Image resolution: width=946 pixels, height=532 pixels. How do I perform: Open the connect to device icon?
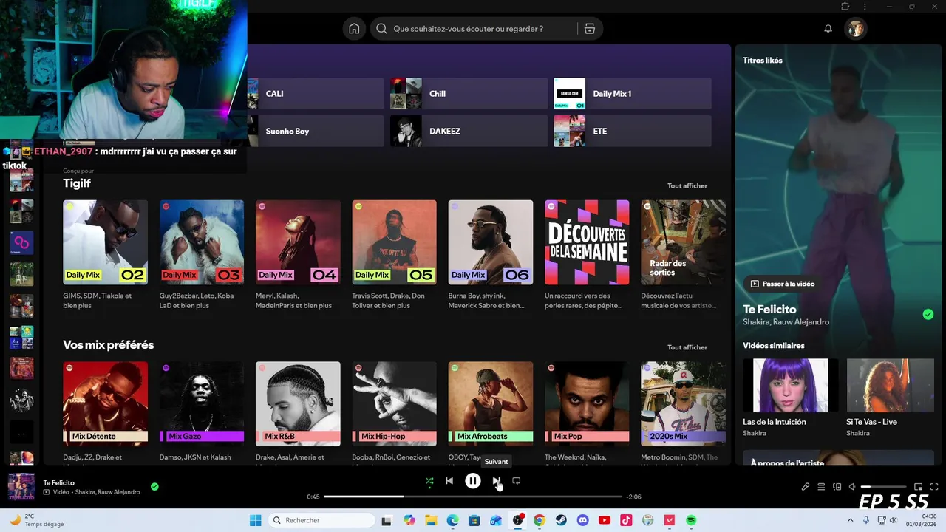tap(837, 487)
